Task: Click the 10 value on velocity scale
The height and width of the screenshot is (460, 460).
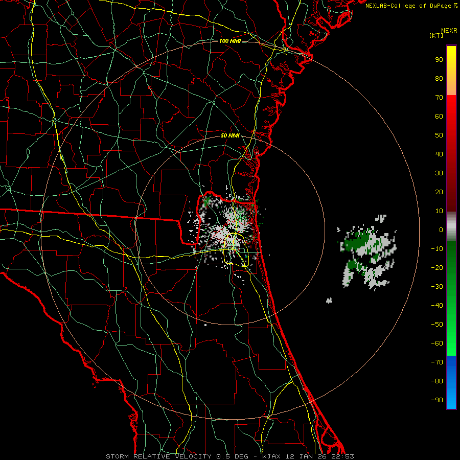Action: (439, 211)
